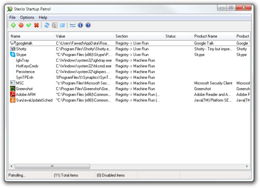Click the Adobe ARM red icon
Screen dimensions: 260x188
coord(13,94)
